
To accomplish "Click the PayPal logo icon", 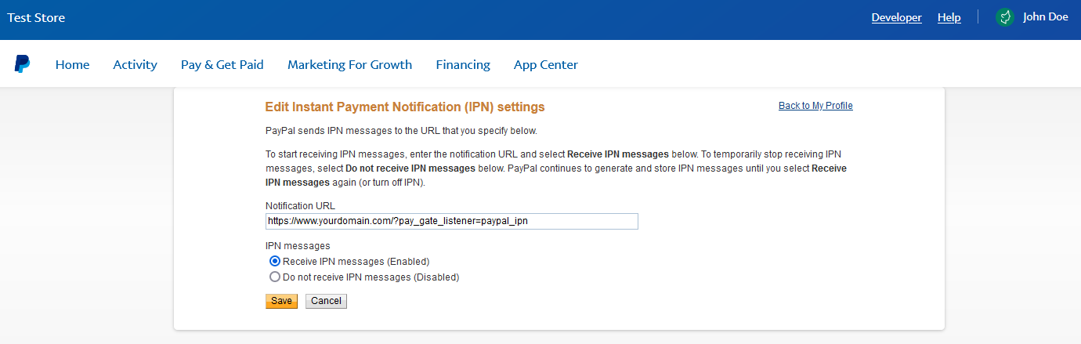I will click(22, 64).
